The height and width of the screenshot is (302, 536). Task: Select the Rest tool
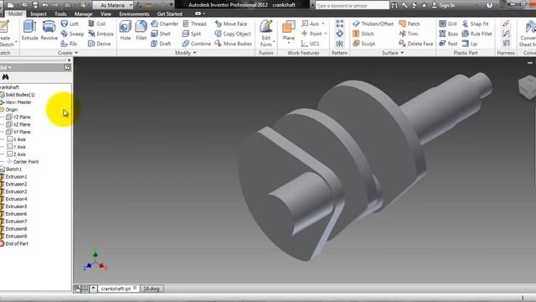click(448, 44)
